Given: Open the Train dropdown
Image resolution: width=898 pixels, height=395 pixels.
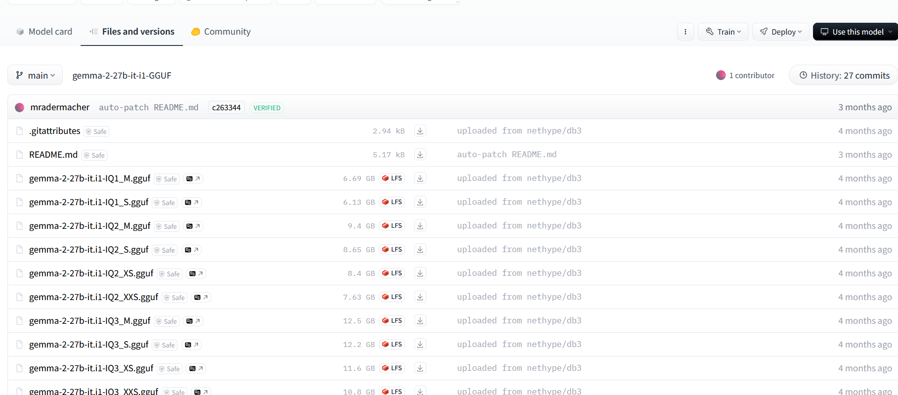Looking at the screenshot, I should tap(723, 32).
